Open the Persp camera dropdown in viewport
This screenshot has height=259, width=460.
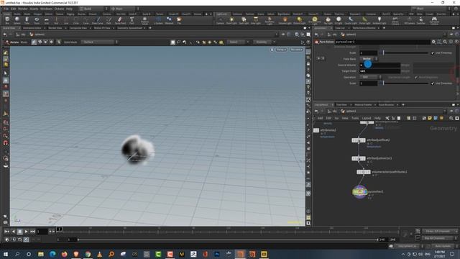(x=281, y=50)
